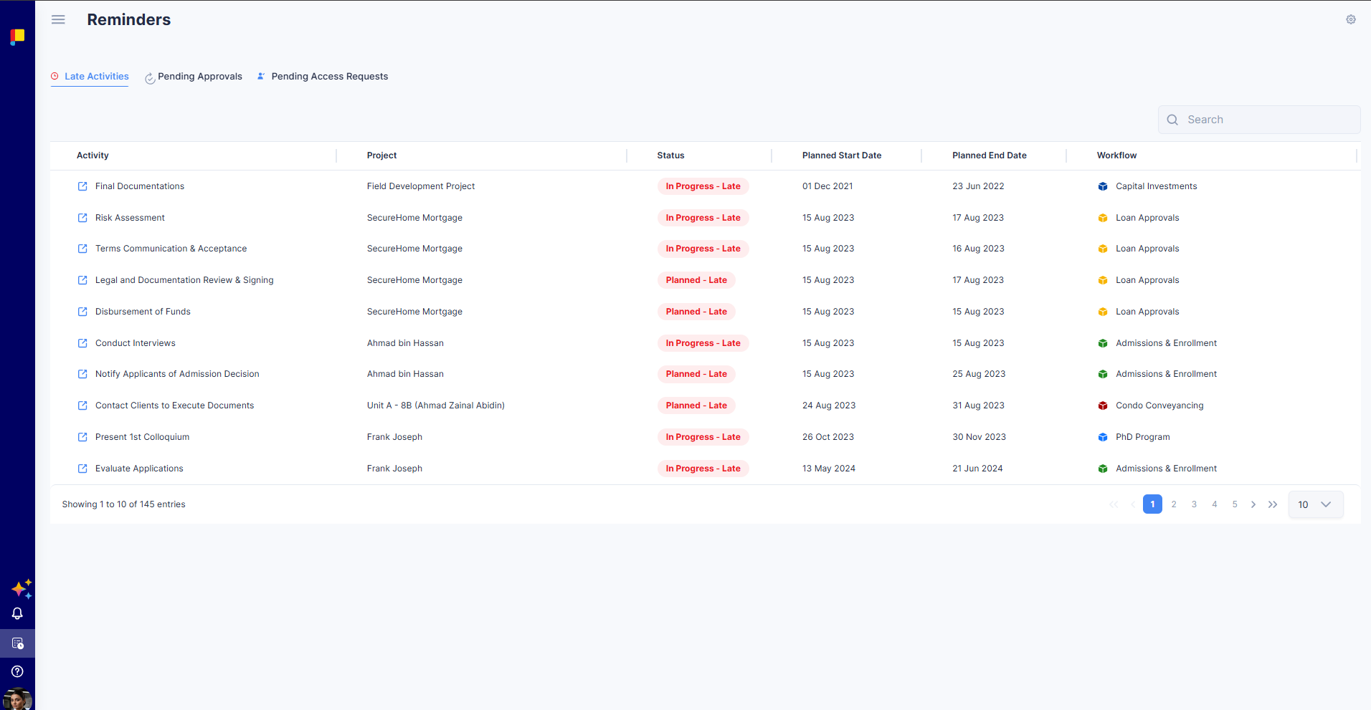Screen dimensions: 1371x710
Task: Go to next page arrow
Action: click(x=1253, y=504)
